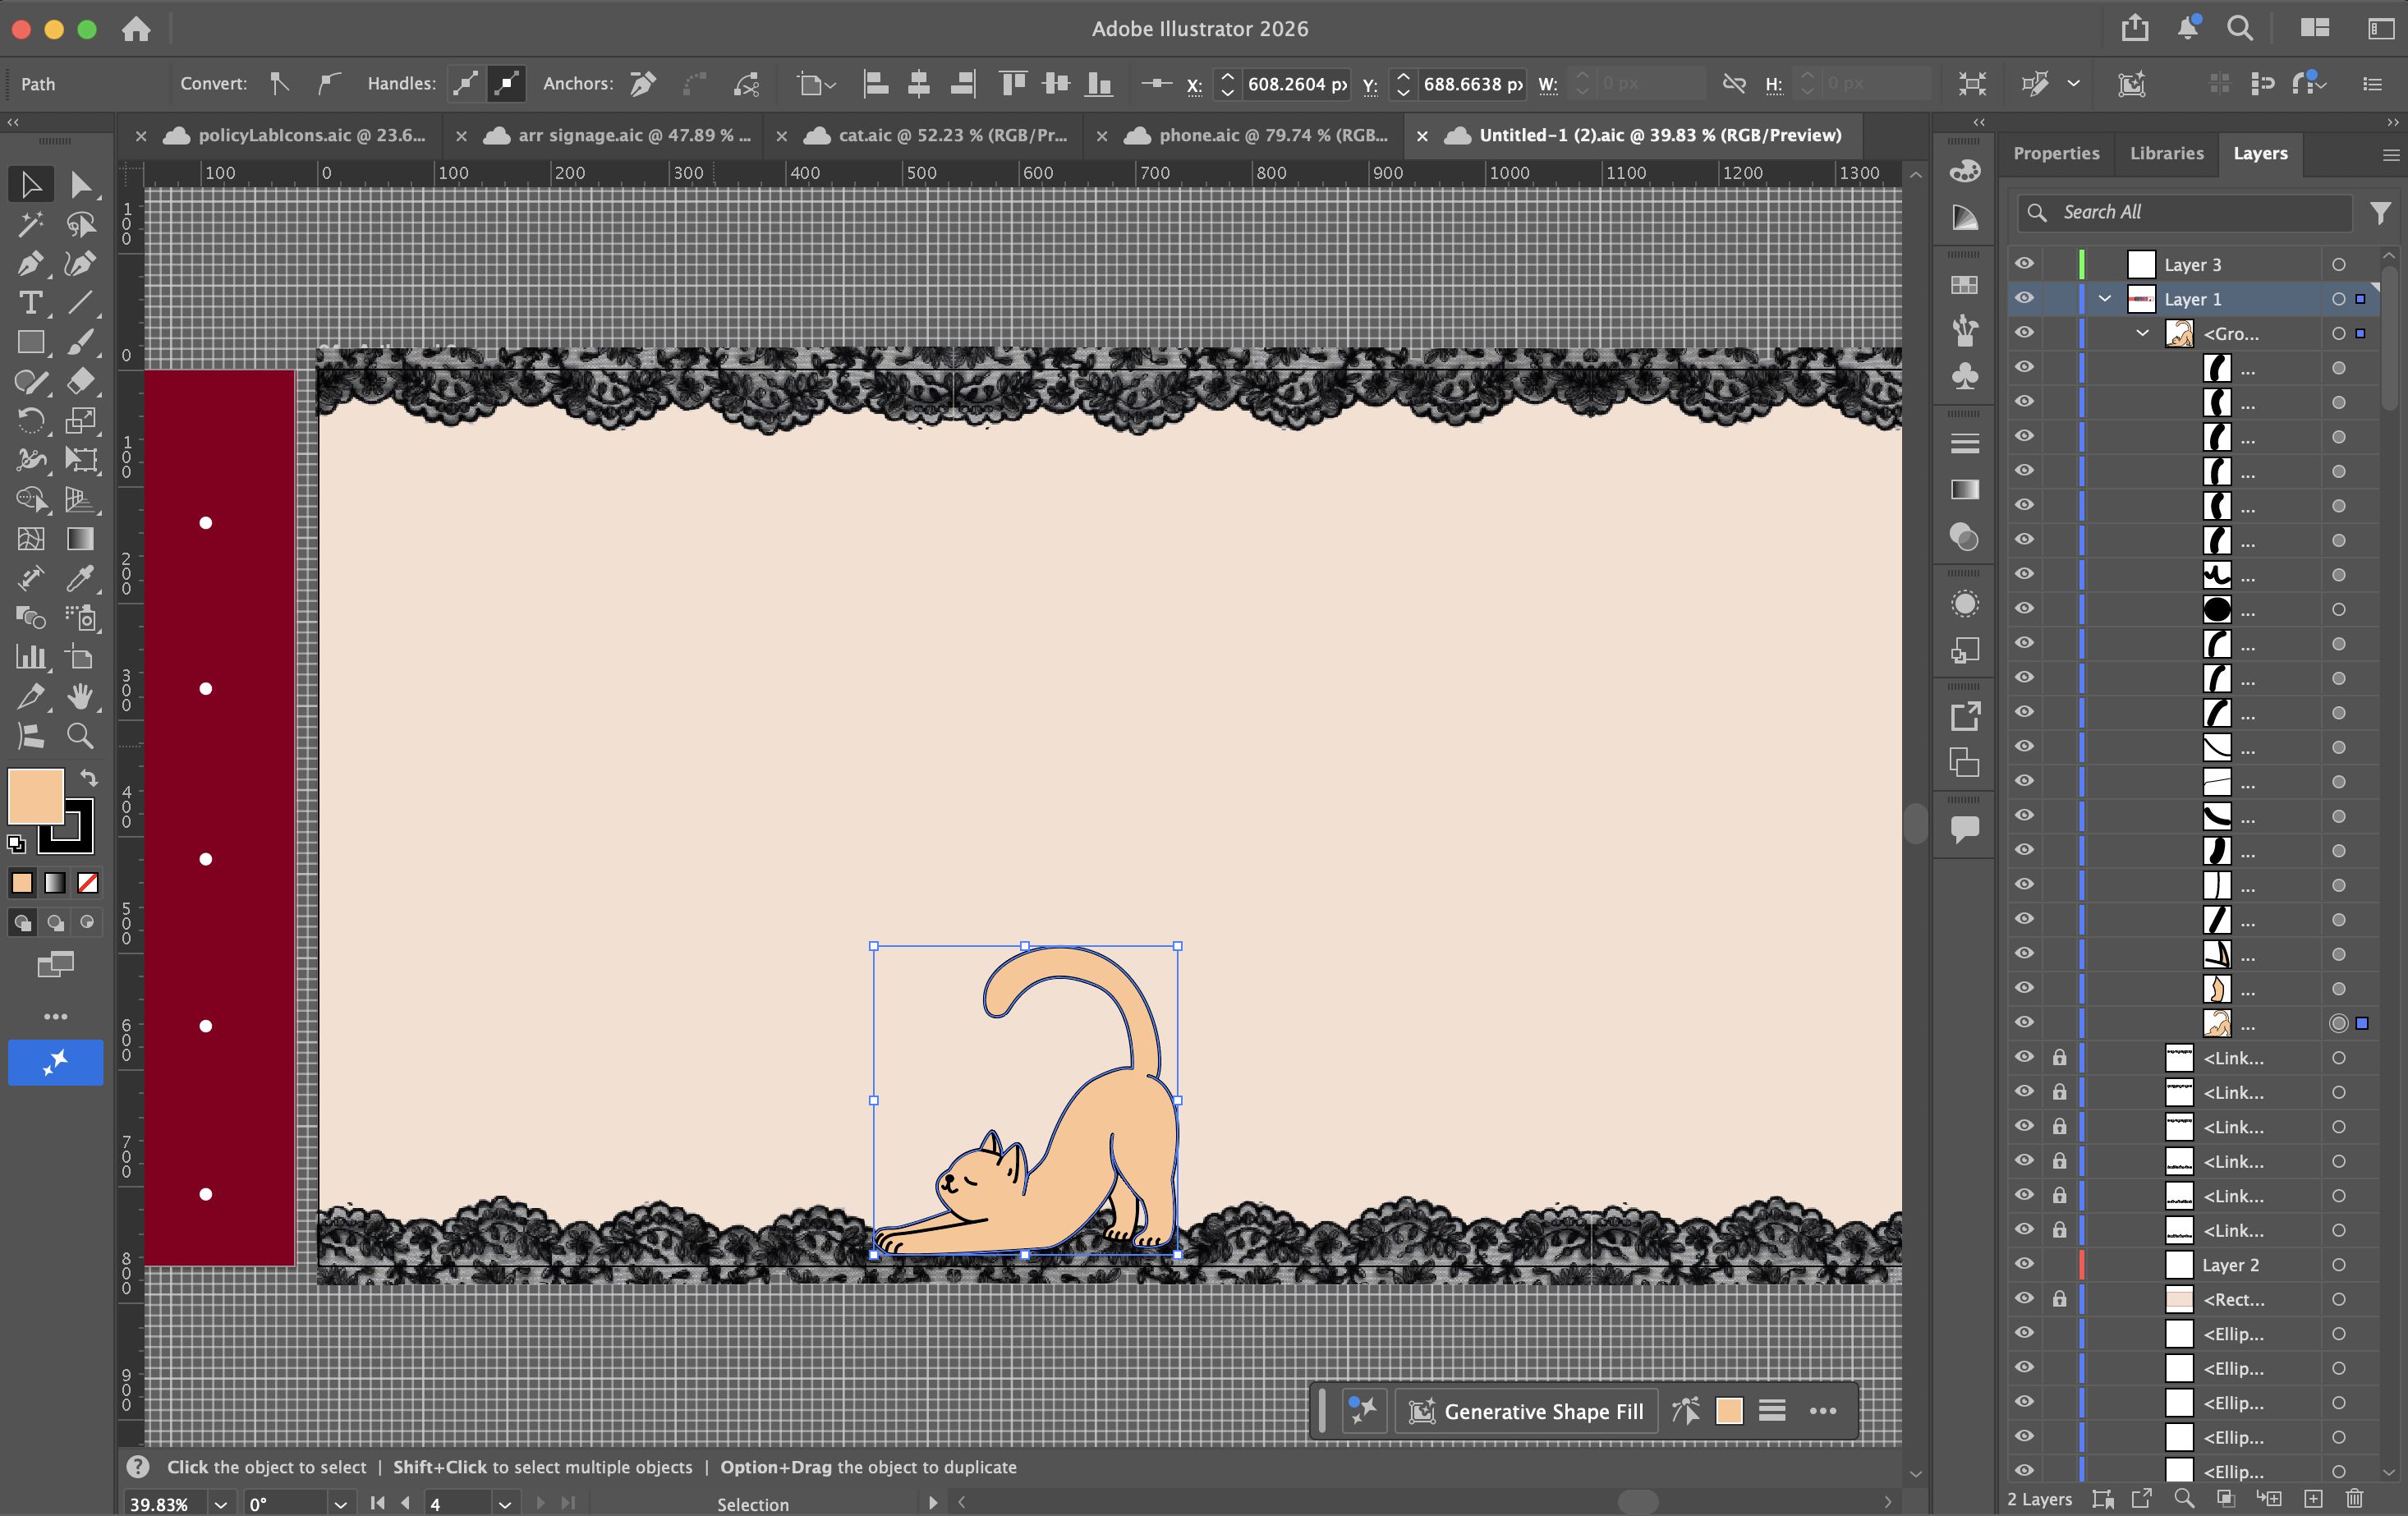The width and height of the screenshot is (2408, 1516).
Task: Click the blue Generative AI tool button
Action: (56, 1062)
